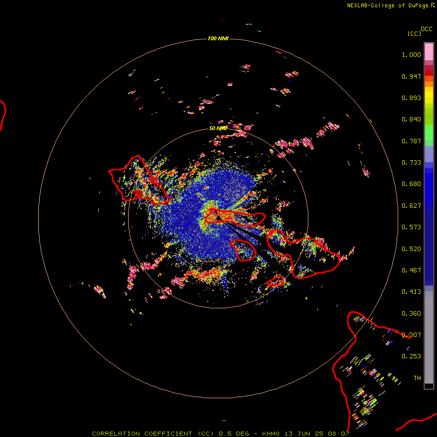Screen dimensions: 437x437
Task: Click the 50 NMI range ring label
Action: [218, 128]
